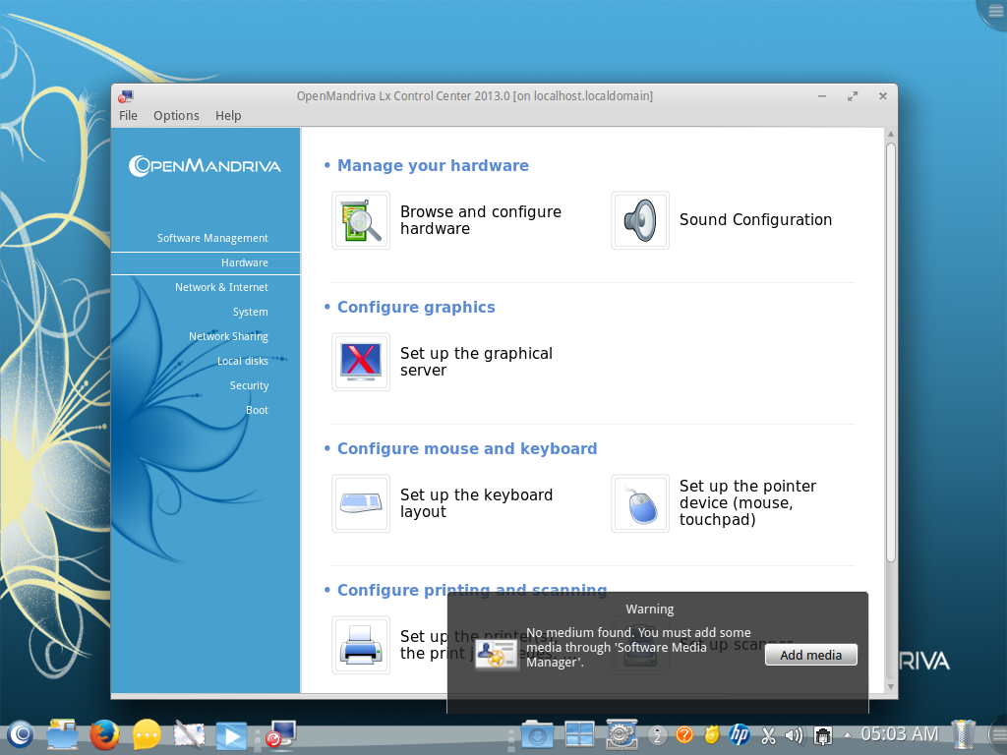1007x755 pixels.
Task: Click the vertical scrollbar of Control Center
Action: tap(890, 353)
